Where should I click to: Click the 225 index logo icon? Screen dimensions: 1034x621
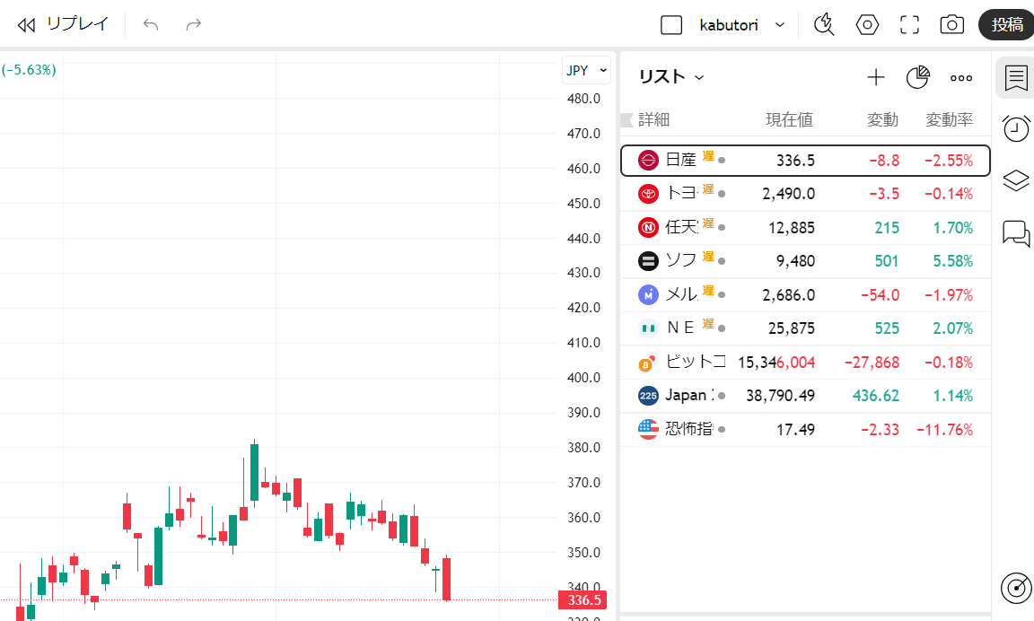click(x=648, y=396)
